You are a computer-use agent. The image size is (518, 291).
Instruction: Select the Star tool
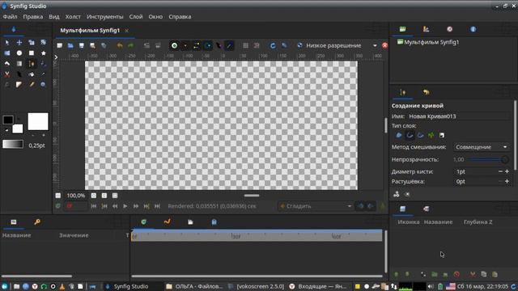click(43, 53)
